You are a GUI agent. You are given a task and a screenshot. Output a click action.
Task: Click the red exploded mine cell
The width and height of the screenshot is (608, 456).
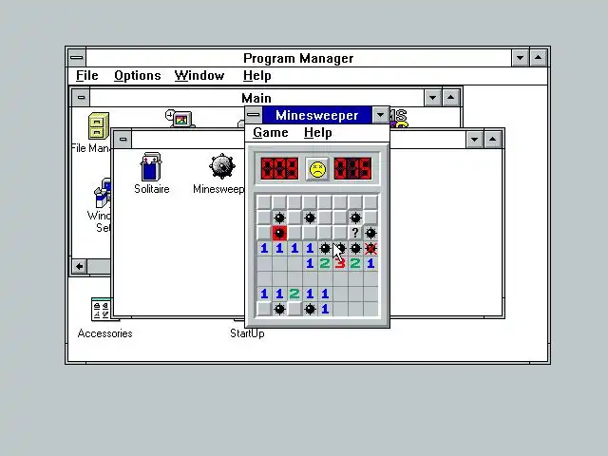[x=279, y=233]
